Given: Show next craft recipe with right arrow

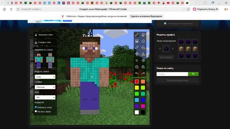Looking at the screenshot, I should pyautogui.click(x=173, y=48).
